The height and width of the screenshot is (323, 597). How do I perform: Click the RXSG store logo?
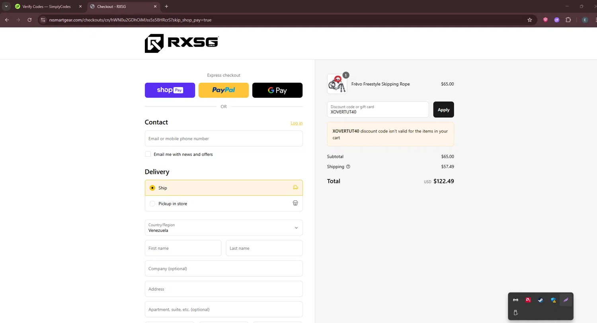pyautogui.click(x=181, y=43)
